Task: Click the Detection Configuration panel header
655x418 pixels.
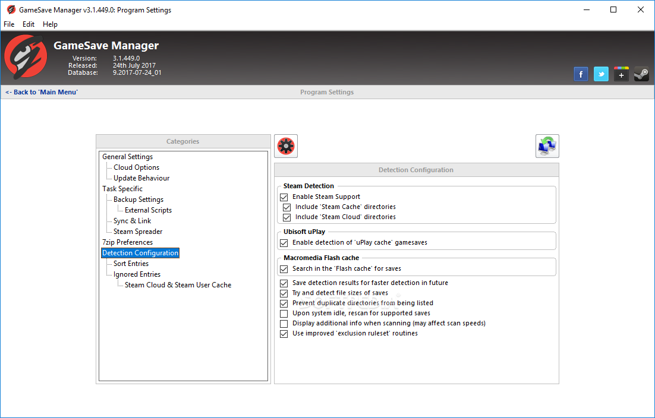Action: tap(416, 170)
